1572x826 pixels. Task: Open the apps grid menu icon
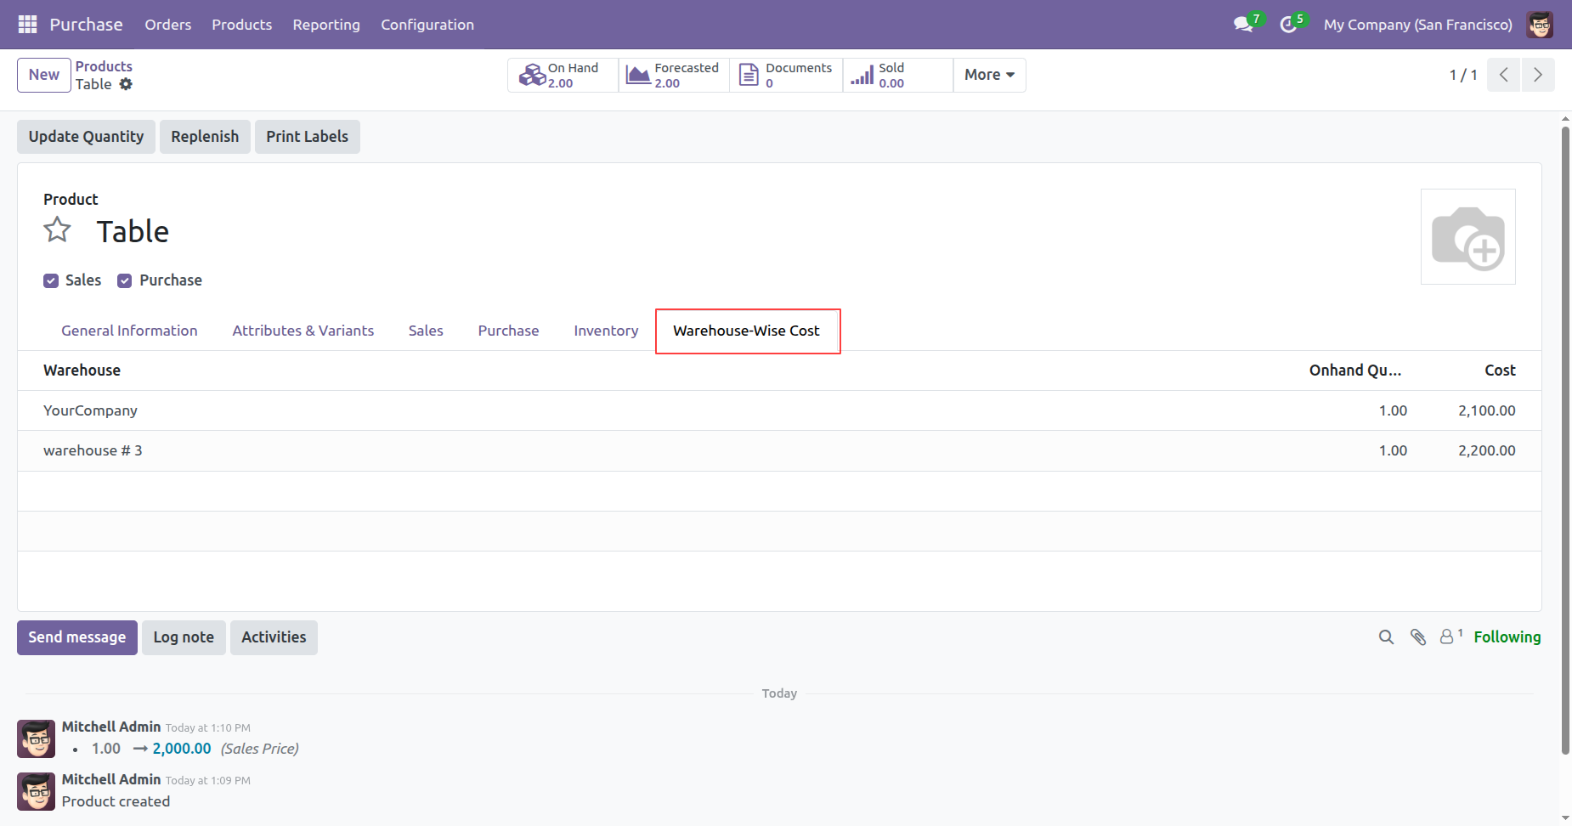pos(27,25)
